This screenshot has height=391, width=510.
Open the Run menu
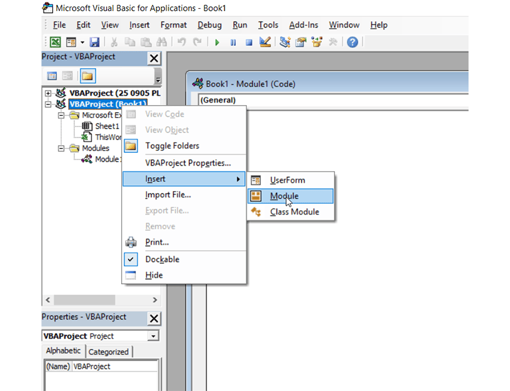click(x=240, y=25)
